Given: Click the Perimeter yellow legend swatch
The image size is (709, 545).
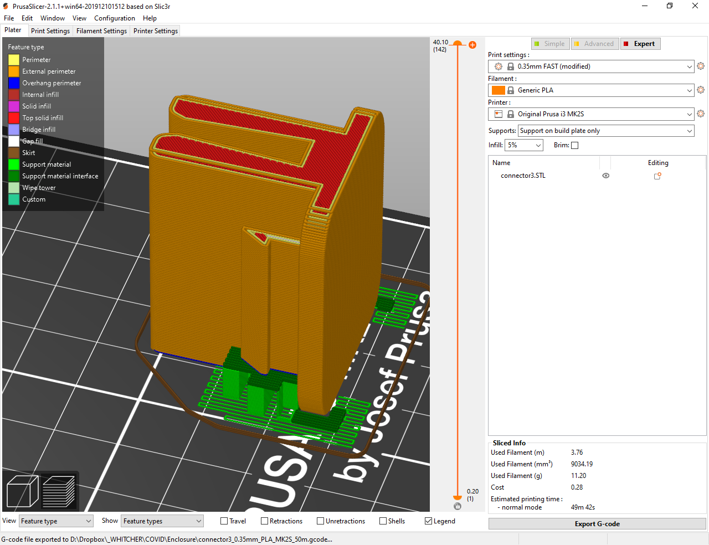Looking at the screenshot, I should click(14, 60).
